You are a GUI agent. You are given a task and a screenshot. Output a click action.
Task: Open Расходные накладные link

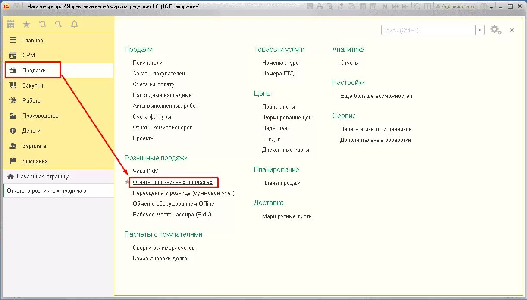coord(162,95)
